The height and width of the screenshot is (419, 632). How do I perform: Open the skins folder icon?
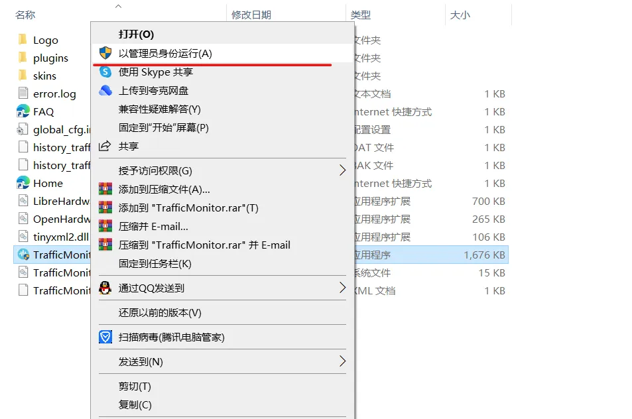tap(22, 76)
